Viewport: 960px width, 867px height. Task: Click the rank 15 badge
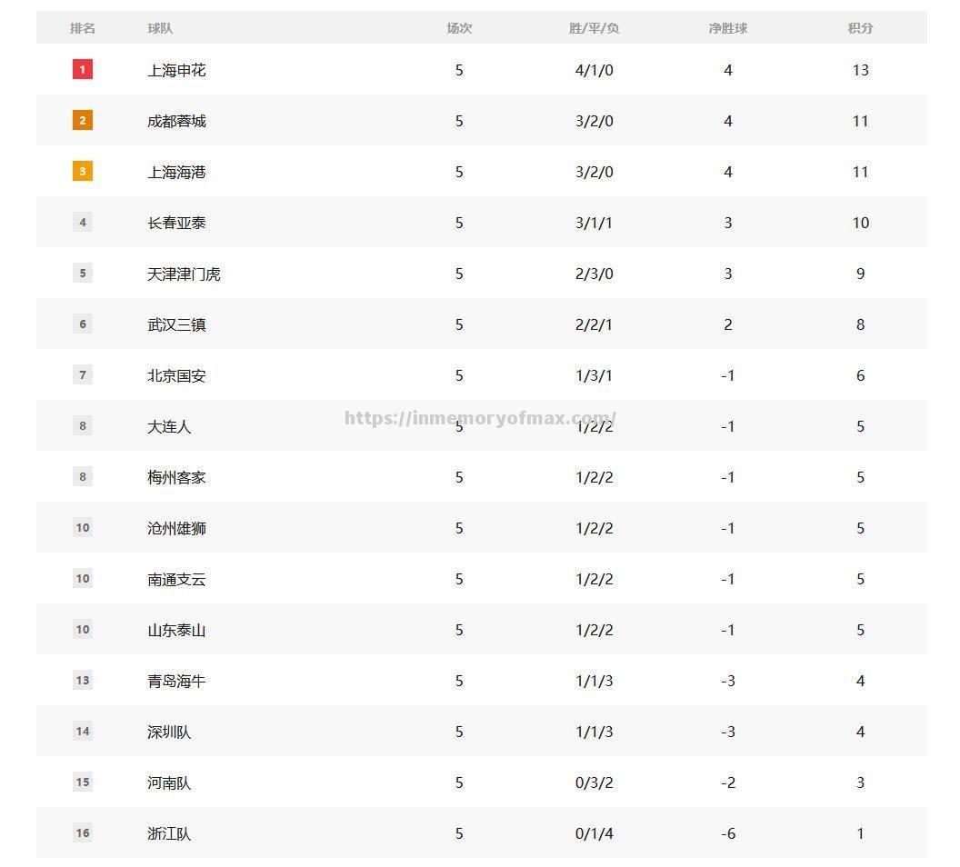[83, 782]
